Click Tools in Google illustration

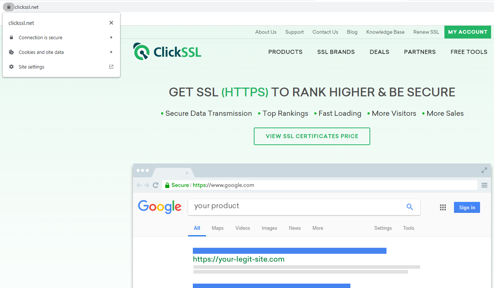click(x=408, y=228)
